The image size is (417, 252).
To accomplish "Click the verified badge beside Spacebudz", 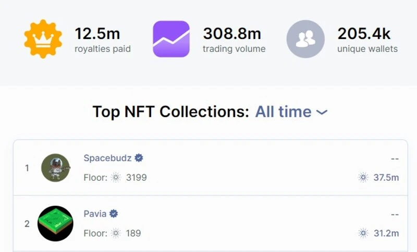I will 139,158.
